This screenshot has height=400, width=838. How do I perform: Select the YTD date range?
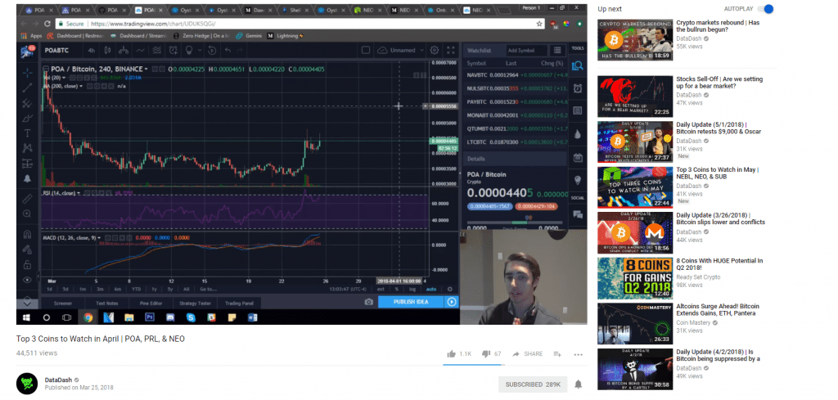point(137,289)
